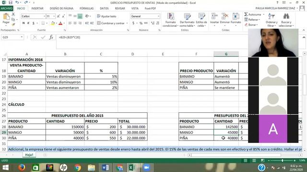Increase font size with the larger A icon
Screen dimensions: 307x172
[59, 16]
